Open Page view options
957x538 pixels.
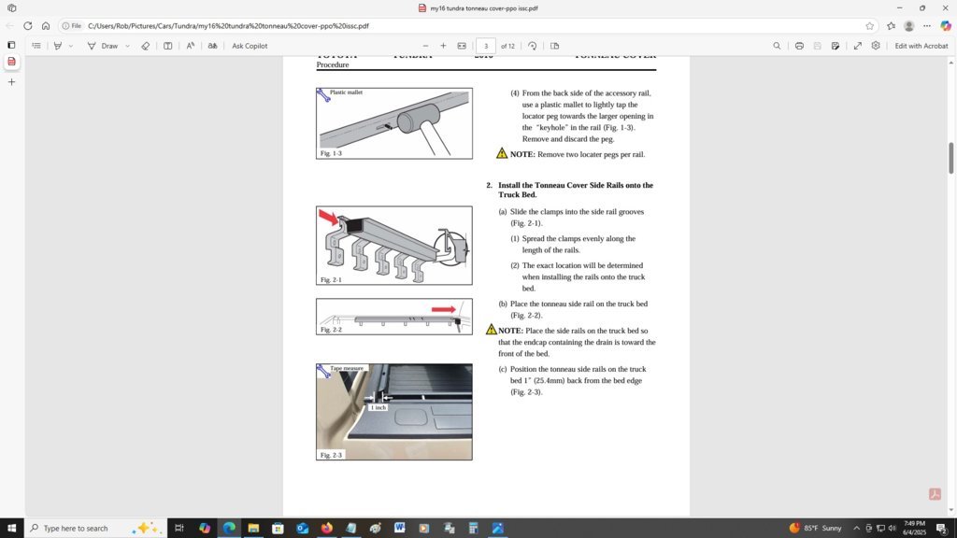point(555,46)
